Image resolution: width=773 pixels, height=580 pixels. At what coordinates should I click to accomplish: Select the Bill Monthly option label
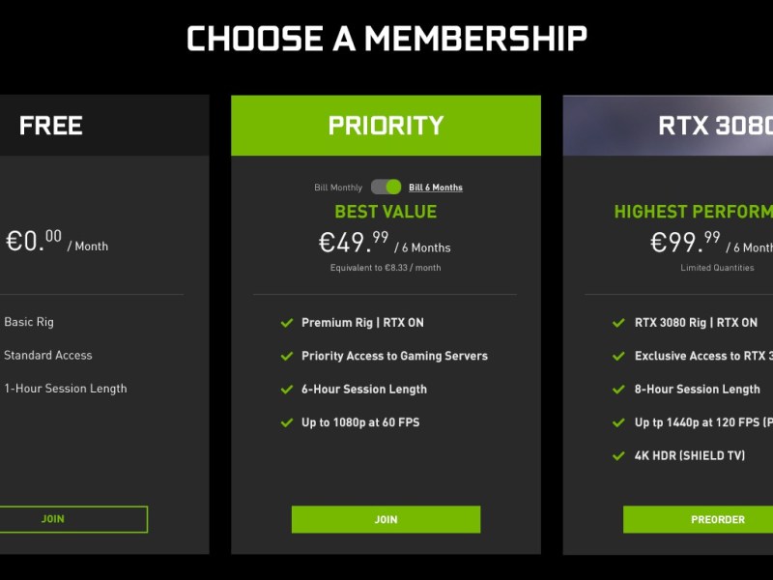[x=338, y=188]
